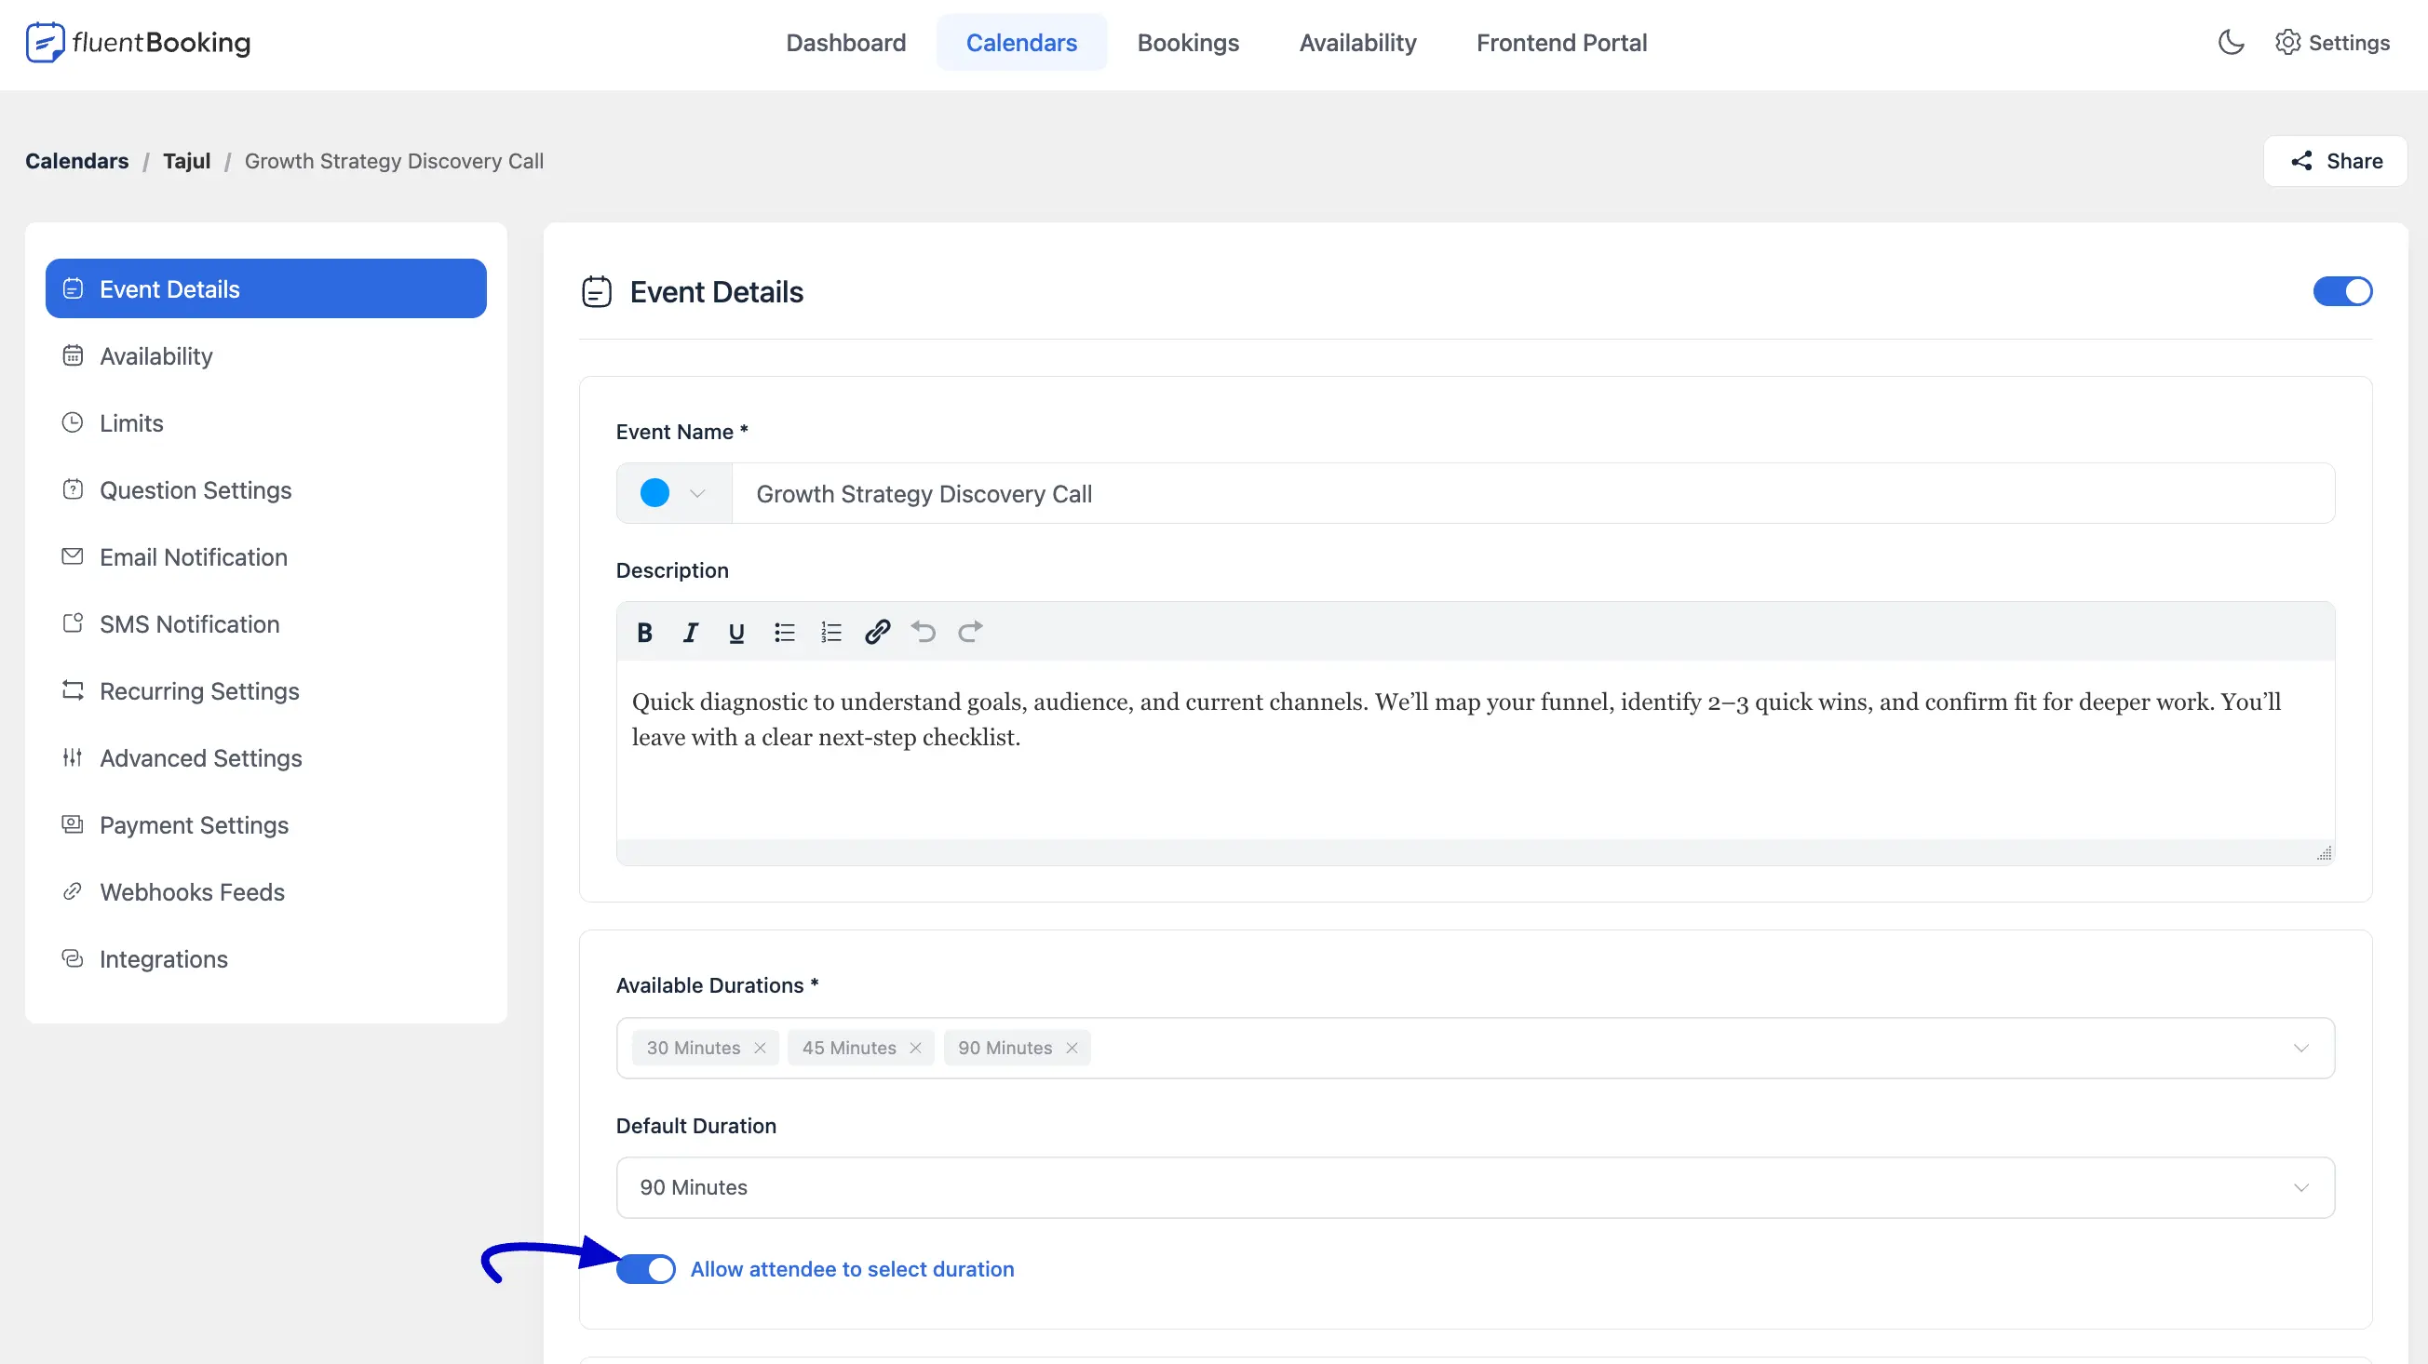Insert link in Description editor

click(x=878, y=632)
